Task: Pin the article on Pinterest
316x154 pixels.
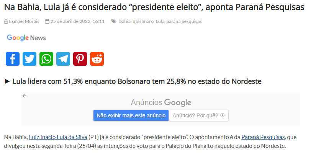Action: (x=80, y=59)
